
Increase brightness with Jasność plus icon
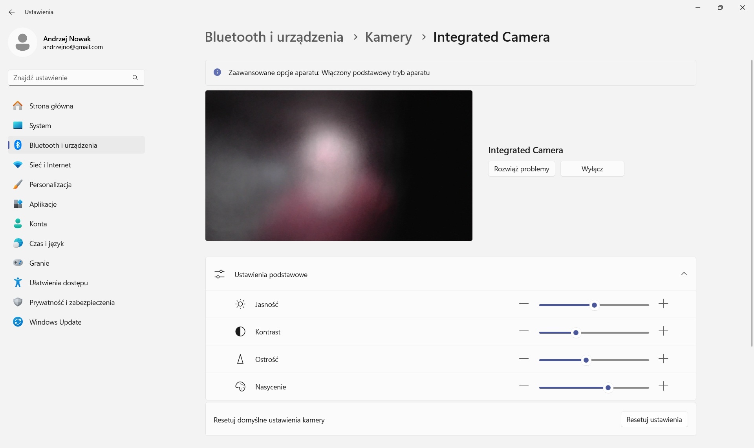pyautogui.click(x=663, y=304)
